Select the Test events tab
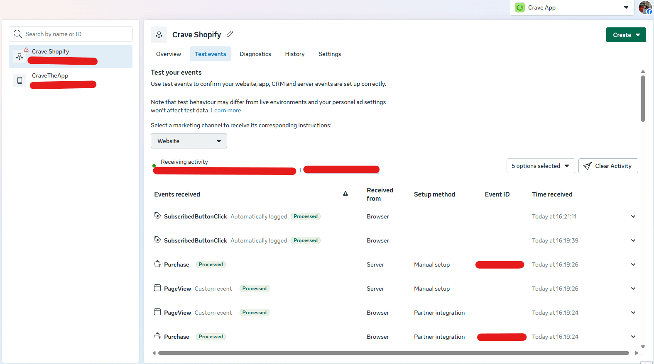Image resolution: width=654 pixels, height=364 pixels. tap(211, 54)
